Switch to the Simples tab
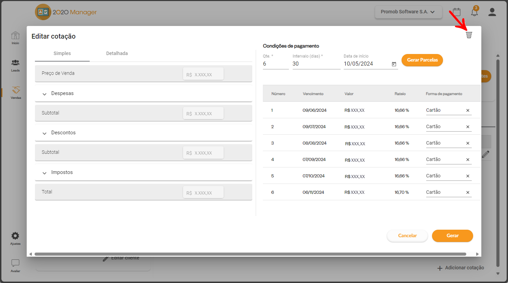The height and width of the screenshot is (283, 508). tap(62, 54)
